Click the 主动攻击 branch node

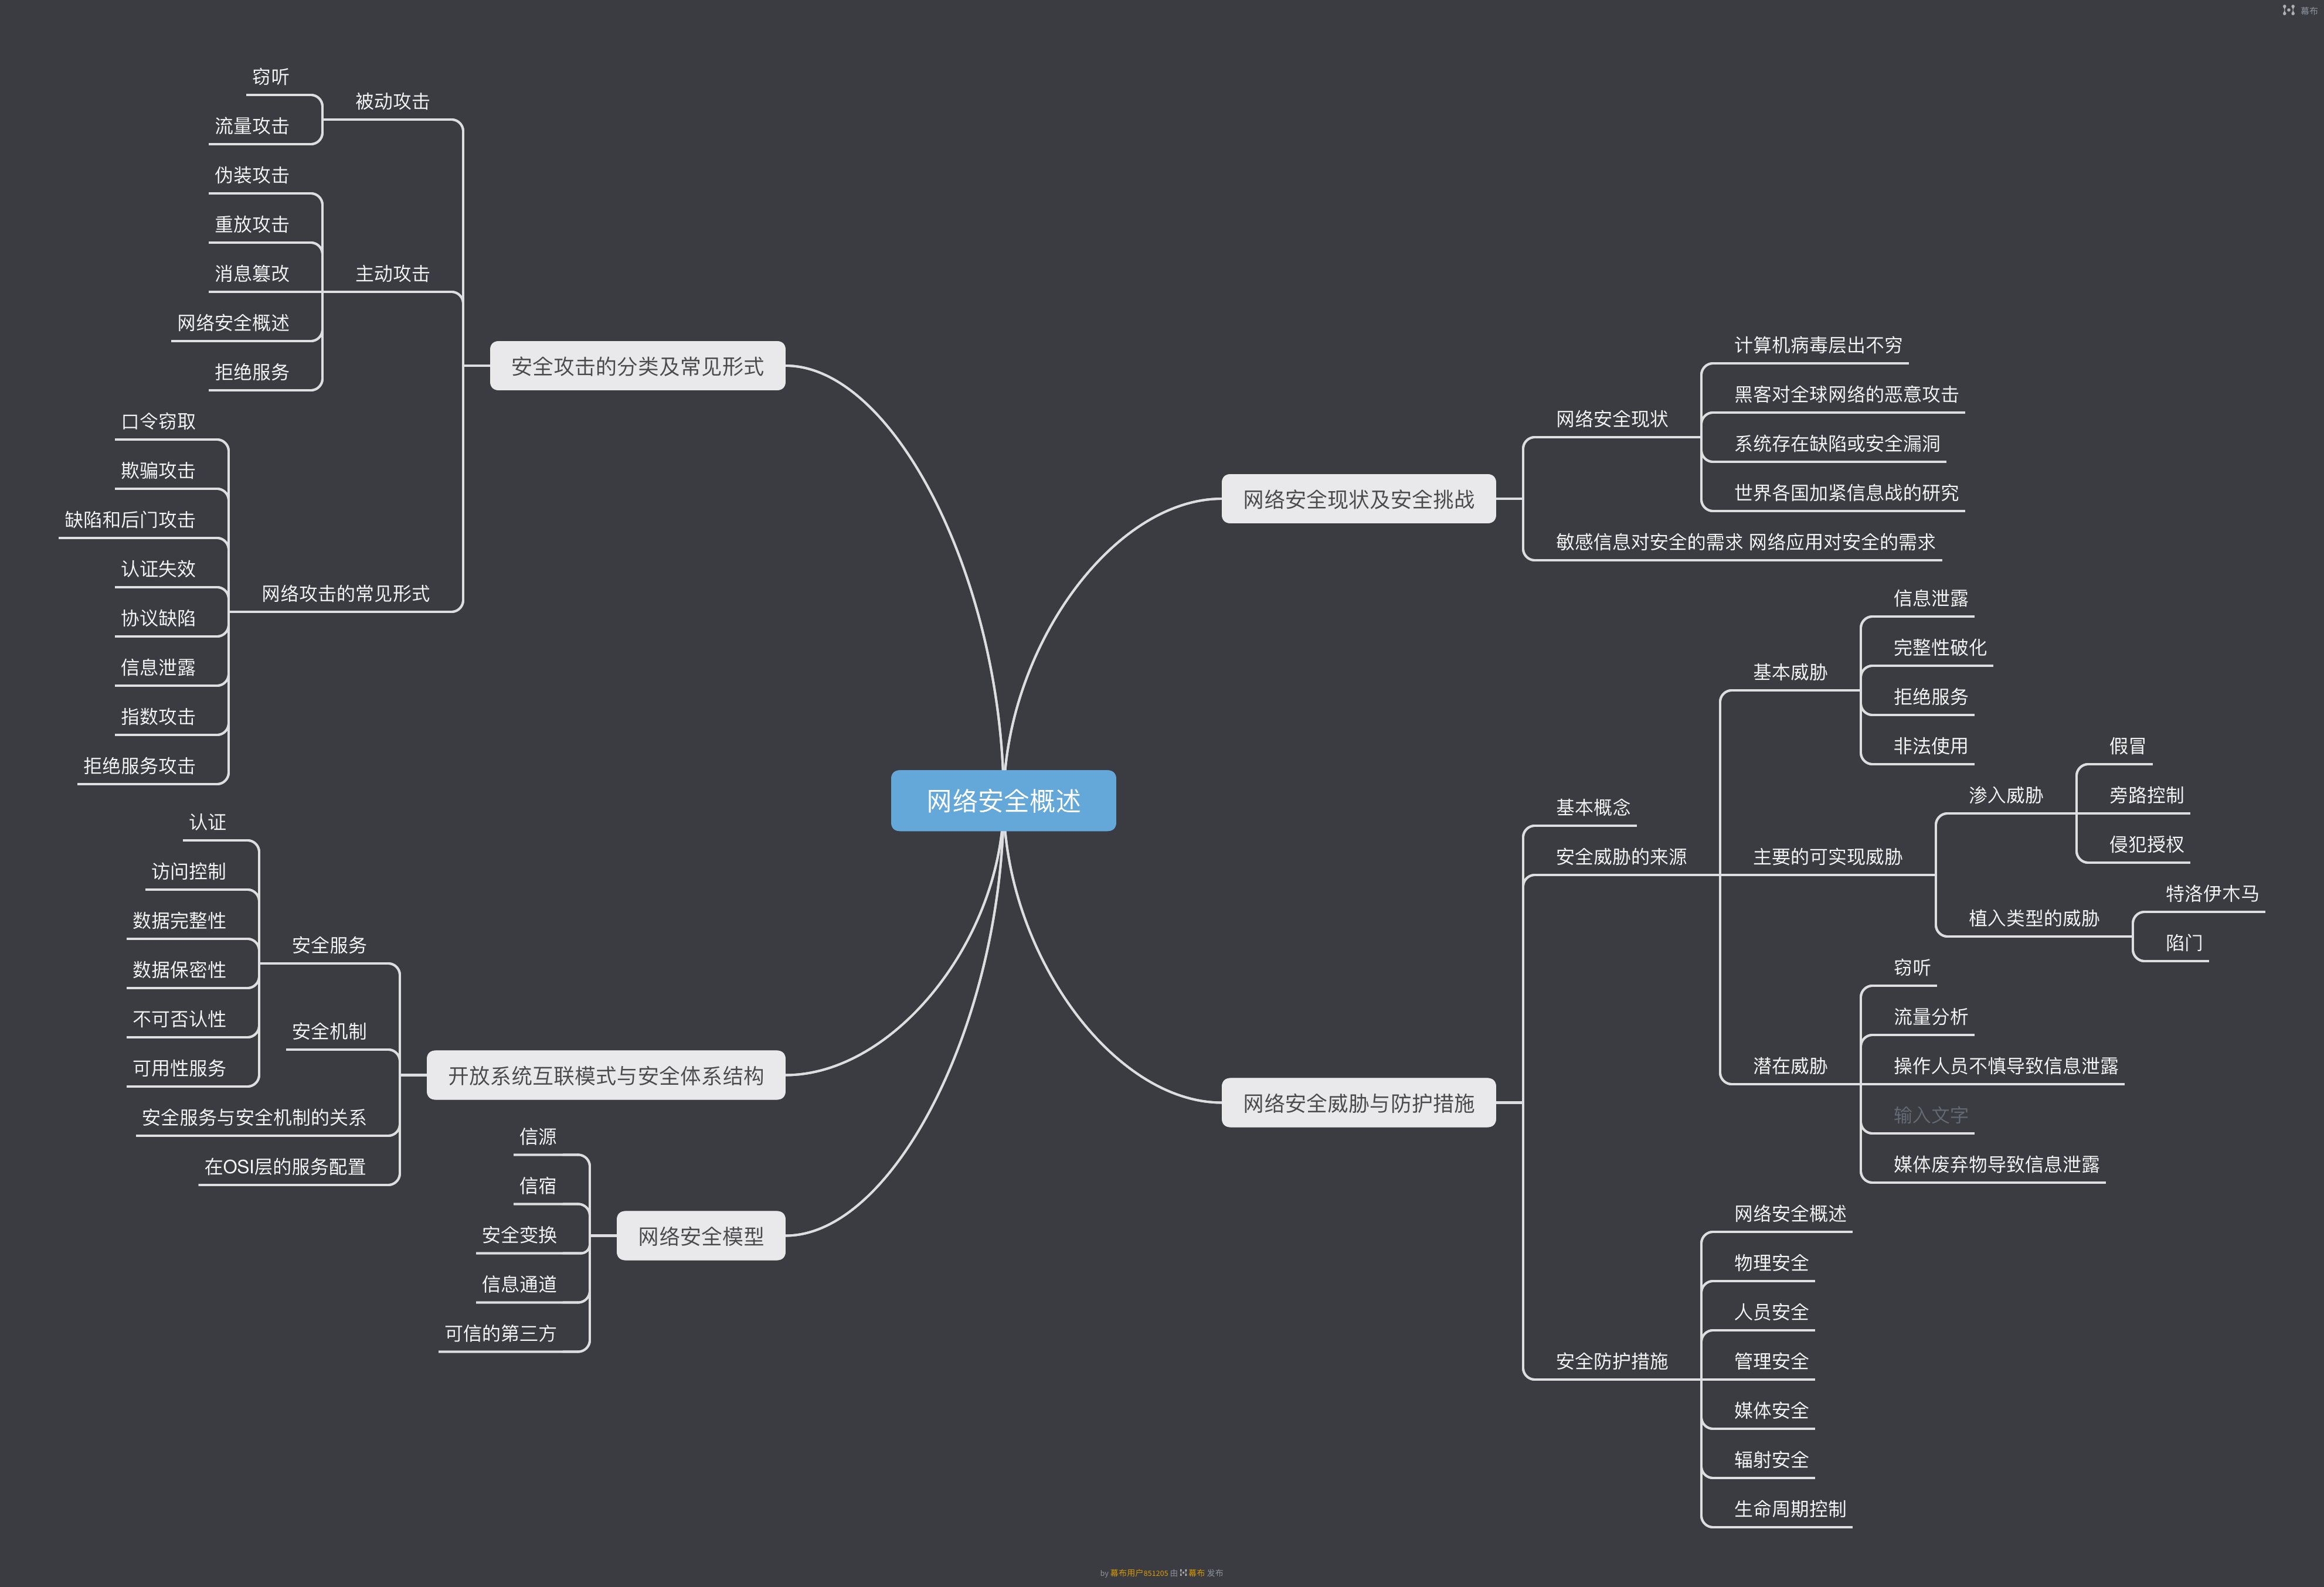(392, 274)
